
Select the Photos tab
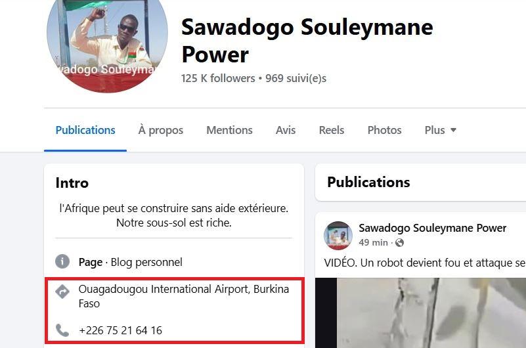pyautogui.click(x=384, y=130)
